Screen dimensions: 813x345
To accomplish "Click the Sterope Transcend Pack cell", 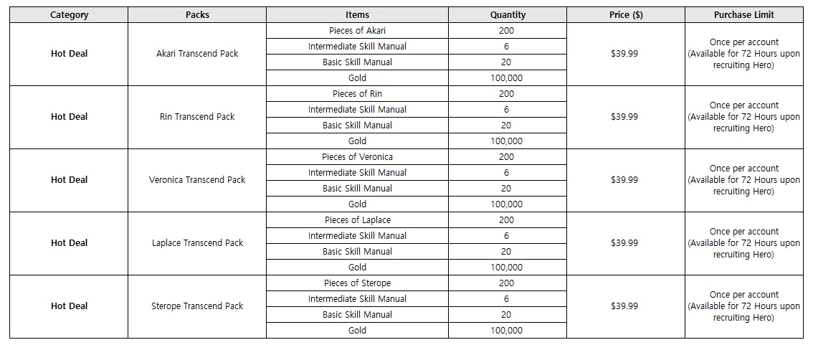I will 197,306.
